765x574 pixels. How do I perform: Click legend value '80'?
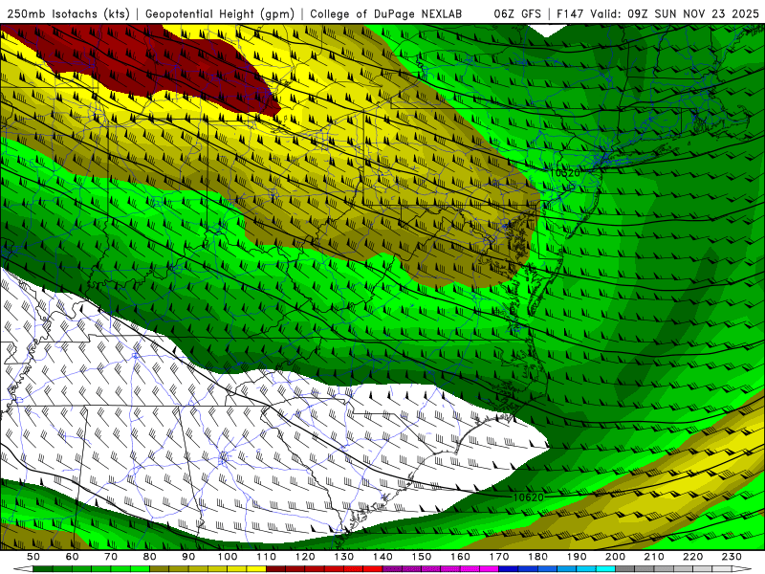pos(150,557)
